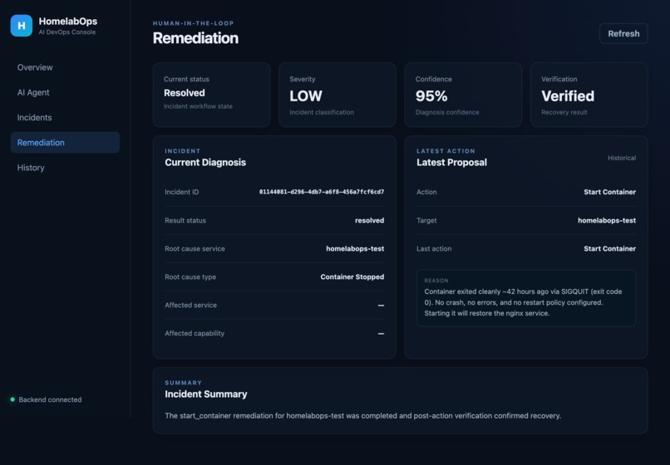Click the start_container remediation summary text
The height and width of the screenshot is (465, 670).
tap(362, 415)
